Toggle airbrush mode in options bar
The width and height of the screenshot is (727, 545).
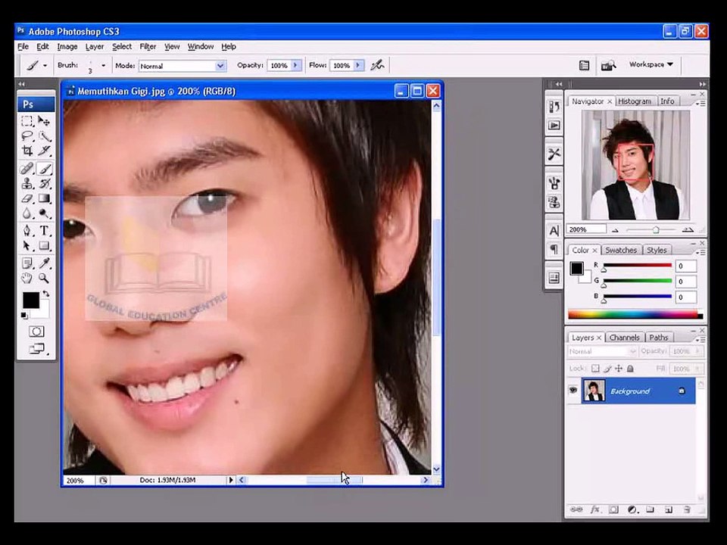coord(377,65)
